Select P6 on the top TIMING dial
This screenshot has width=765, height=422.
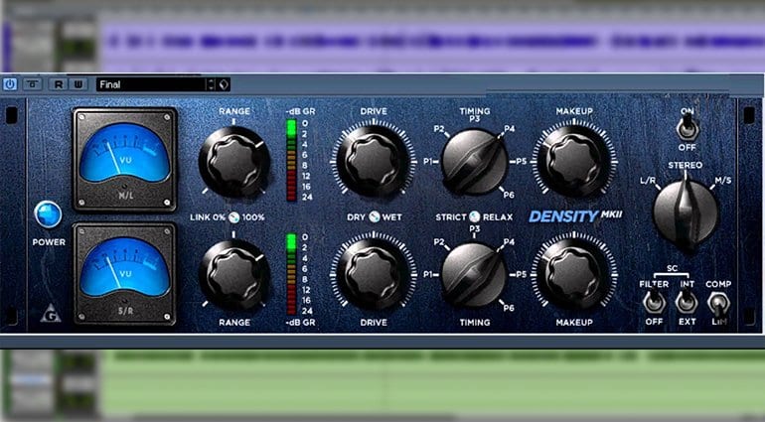[x=509, y=195]
